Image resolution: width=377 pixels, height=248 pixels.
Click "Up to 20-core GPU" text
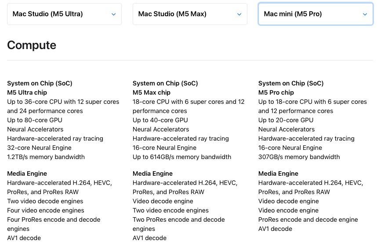286,120
